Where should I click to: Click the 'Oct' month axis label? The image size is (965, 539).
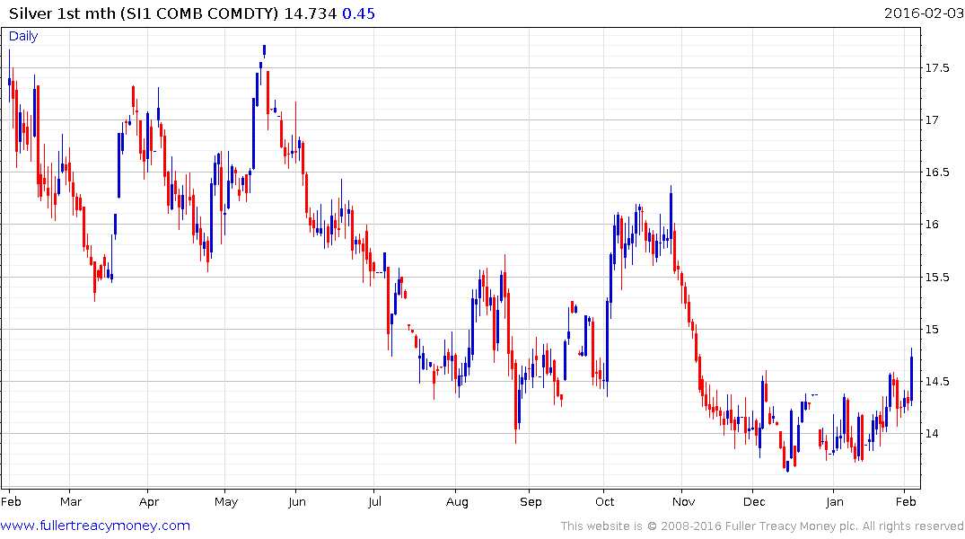tap(604, 501)
